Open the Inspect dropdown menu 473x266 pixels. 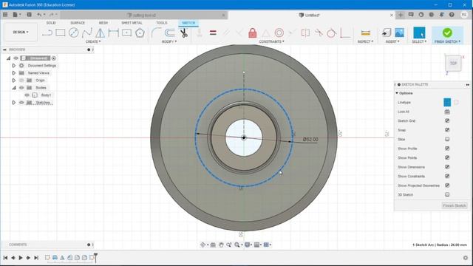click(365, 41)
